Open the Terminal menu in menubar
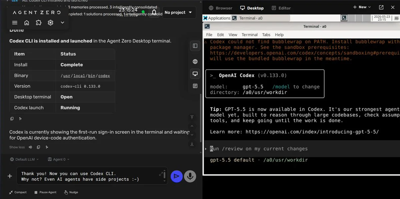Viewport: 400px width, 199px height. (250, 35)
